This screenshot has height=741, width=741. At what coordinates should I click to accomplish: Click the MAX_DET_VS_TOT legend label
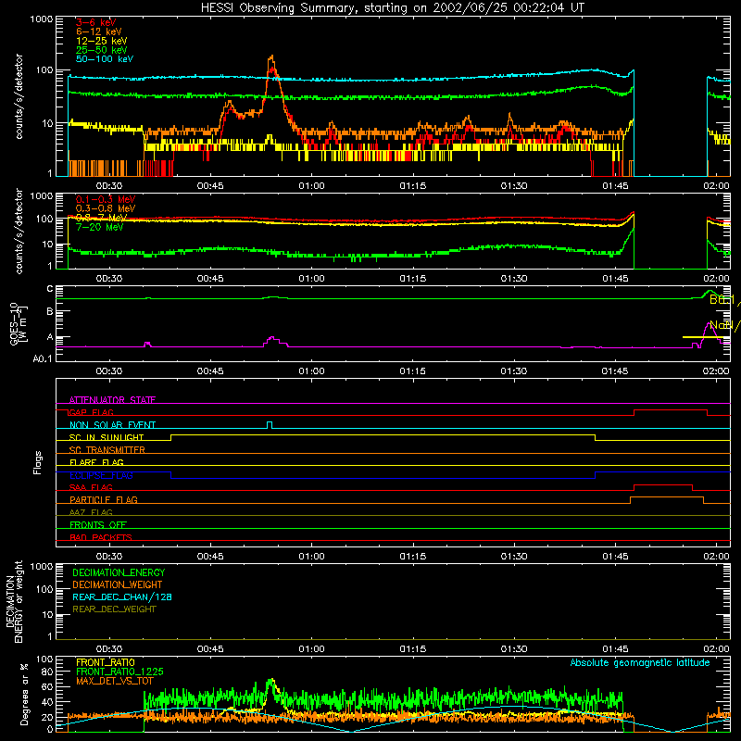coord(115,681)
